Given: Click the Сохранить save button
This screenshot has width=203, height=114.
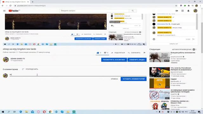Looking at the screenshot, I should (134, 53).
